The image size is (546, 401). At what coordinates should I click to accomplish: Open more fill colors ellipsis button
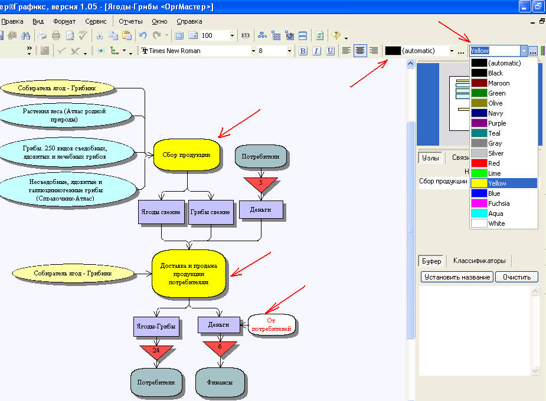[x=533, y=51]
